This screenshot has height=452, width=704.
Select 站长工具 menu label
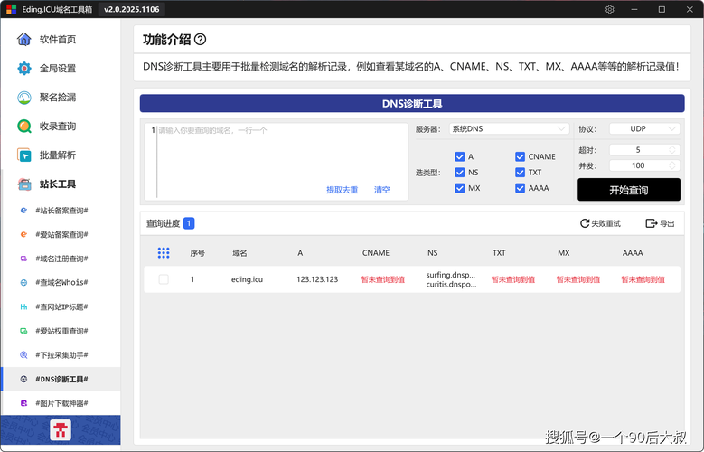(58, 184)
